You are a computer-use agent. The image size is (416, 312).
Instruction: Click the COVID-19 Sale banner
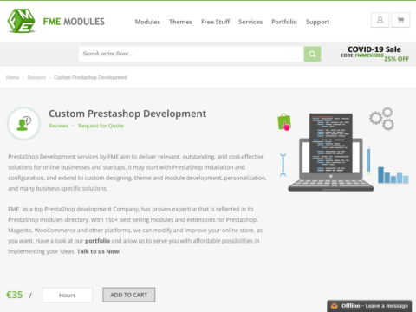[x=374, y=54]
